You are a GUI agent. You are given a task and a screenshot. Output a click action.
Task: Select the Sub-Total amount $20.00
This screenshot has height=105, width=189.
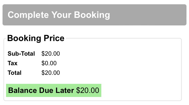pos(51,54)
